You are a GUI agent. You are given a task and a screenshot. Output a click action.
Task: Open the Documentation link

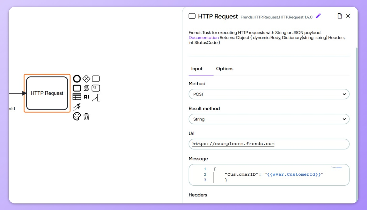tap(203, 38)
